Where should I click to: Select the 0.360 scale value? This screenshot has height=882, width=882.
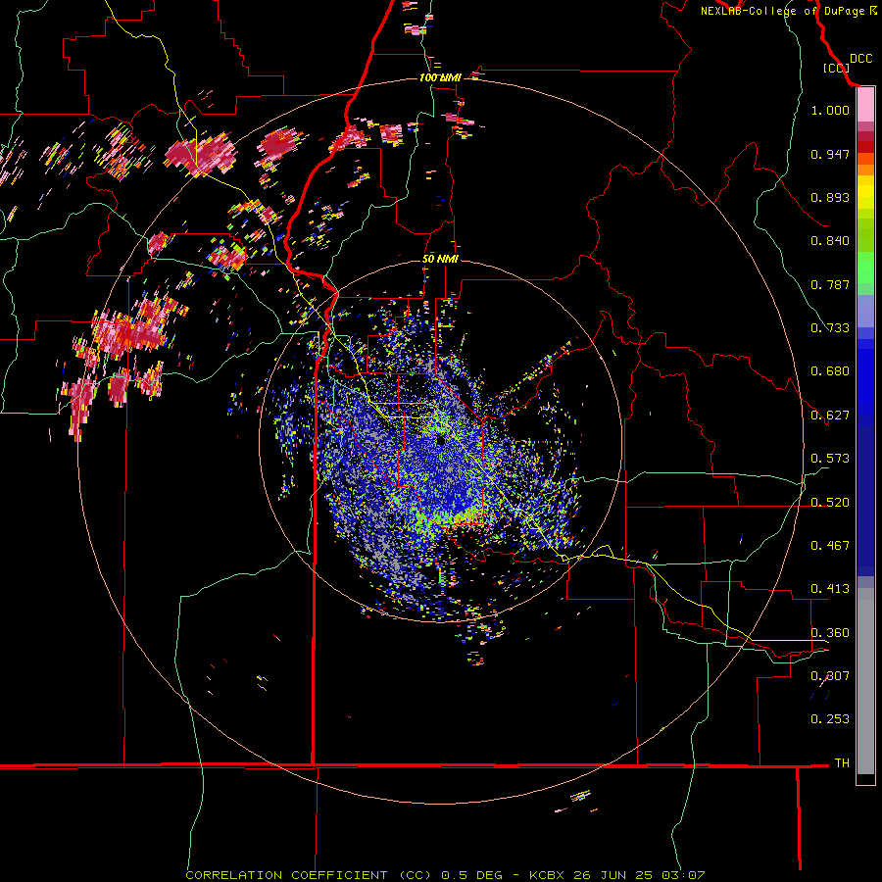click(830, 633)
